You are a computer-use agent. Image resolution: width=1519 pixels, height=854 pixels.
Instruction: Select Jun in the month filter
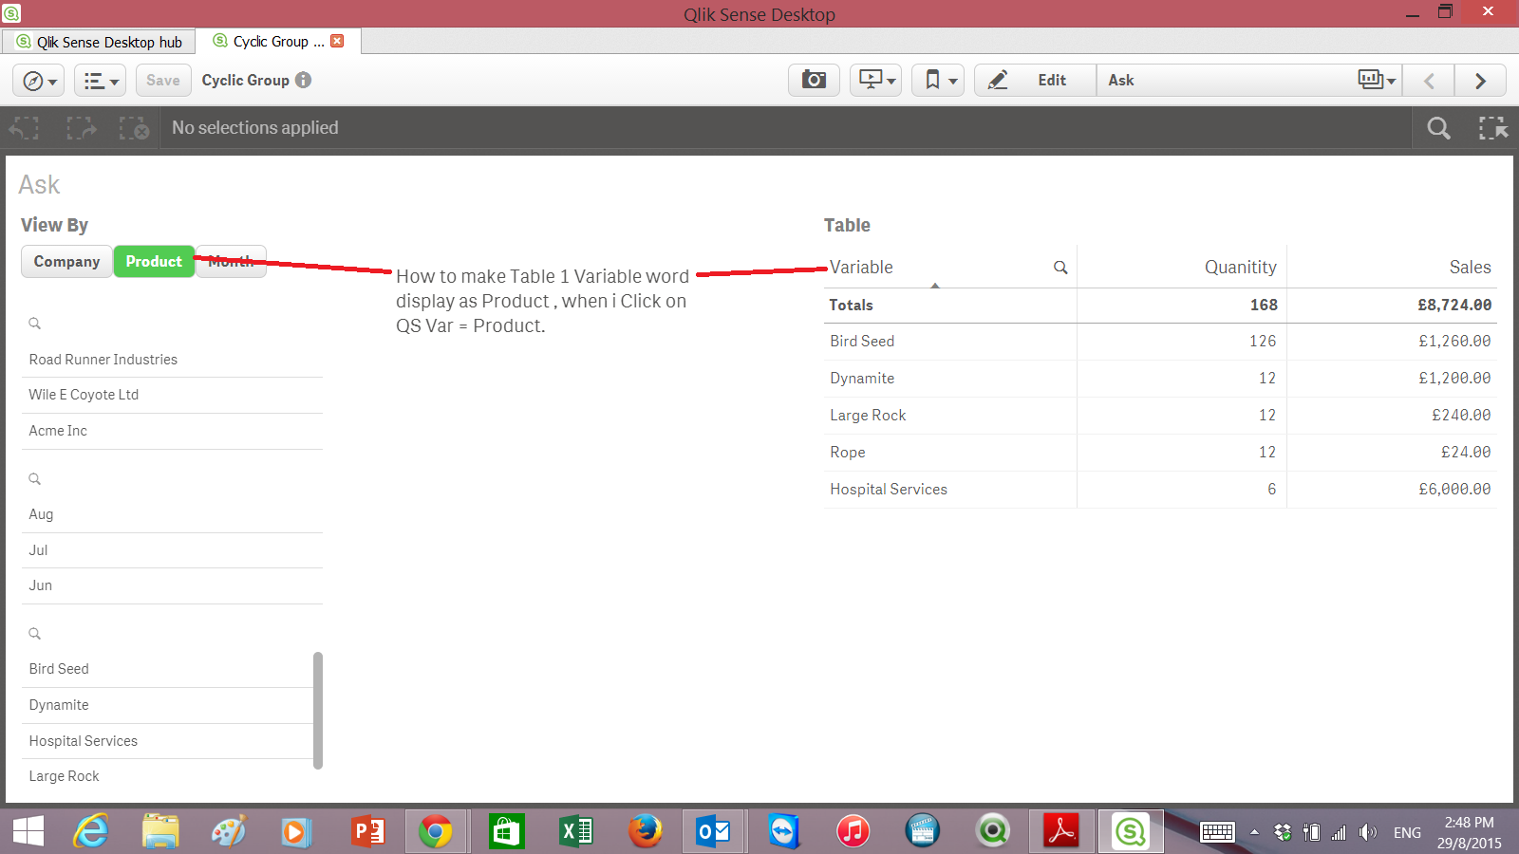click(x=172, y=585)
